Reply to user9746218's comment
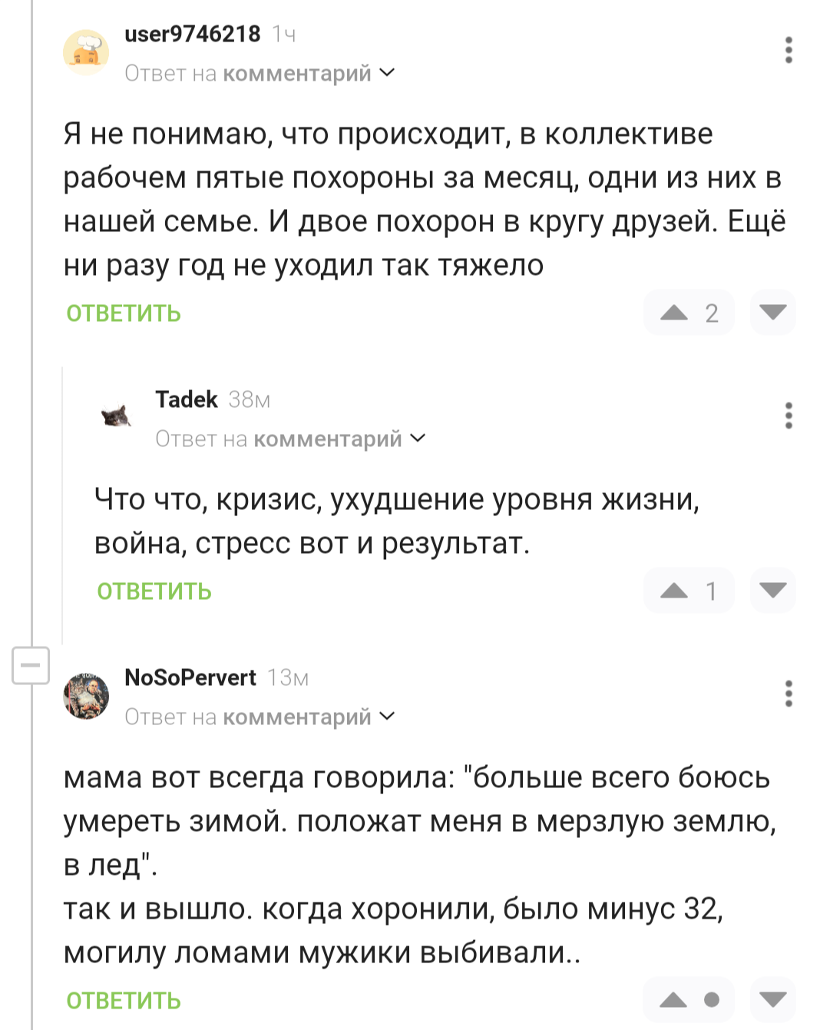 pos(124,313)
